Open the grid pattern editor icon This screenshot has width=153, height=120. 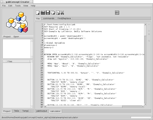(117, 12)
